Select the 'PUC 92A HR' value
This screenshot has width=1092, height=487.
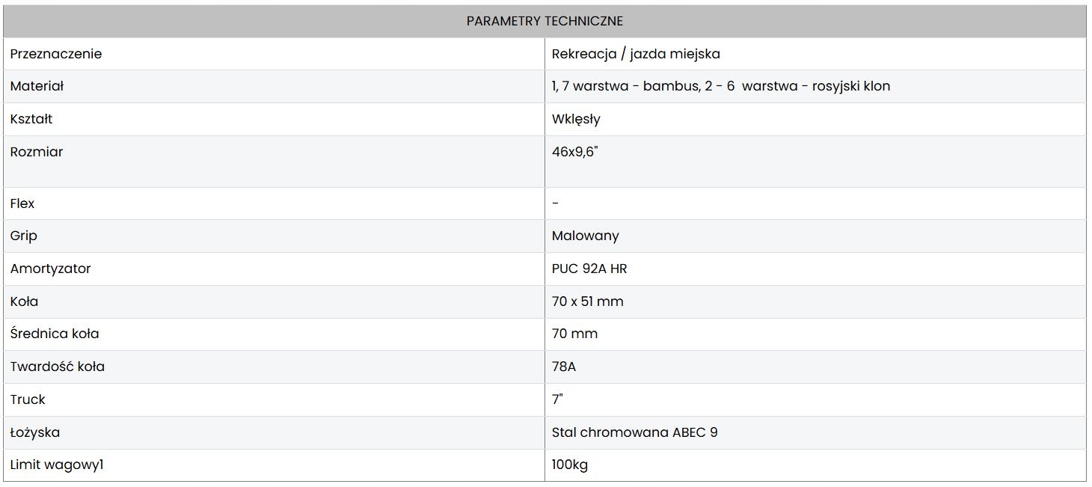click(589, 269)
